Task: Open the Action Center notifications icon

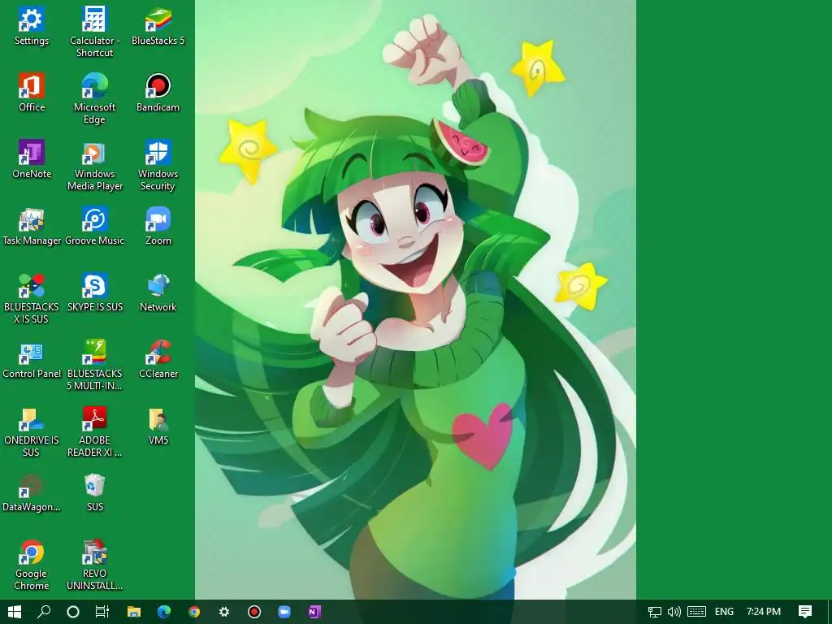Action: coord(804,612)
